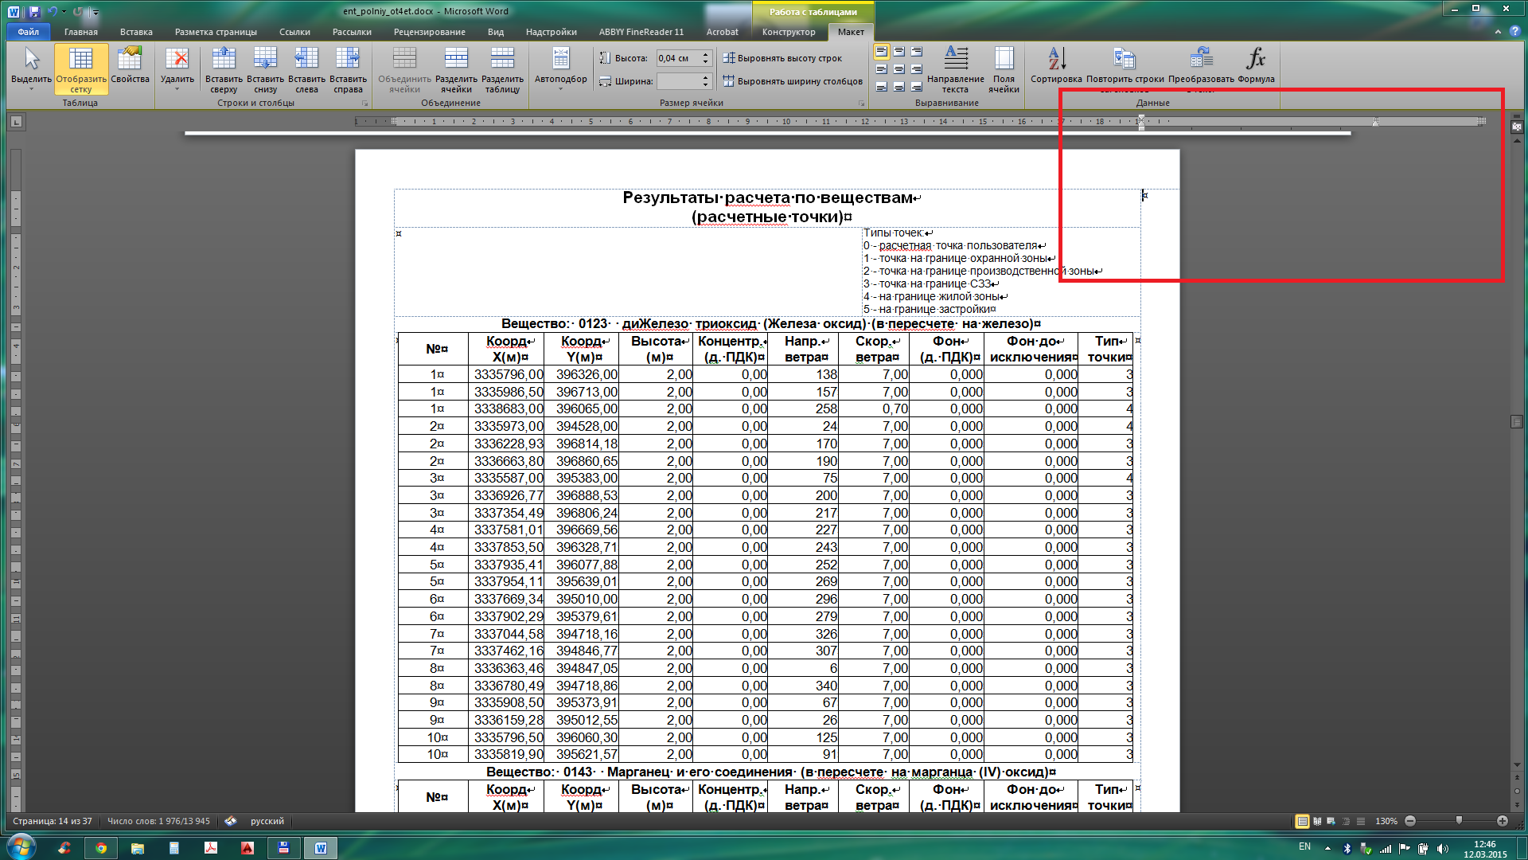Open the Конструктор tab
Image resolution: width=1528 pixels, height=860 pixels.
click(x=788, y=32)
